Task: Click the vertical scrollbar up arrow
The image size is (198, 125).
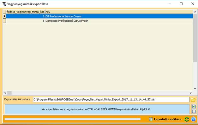Action: pyautogui.click(x=195, y=12)
